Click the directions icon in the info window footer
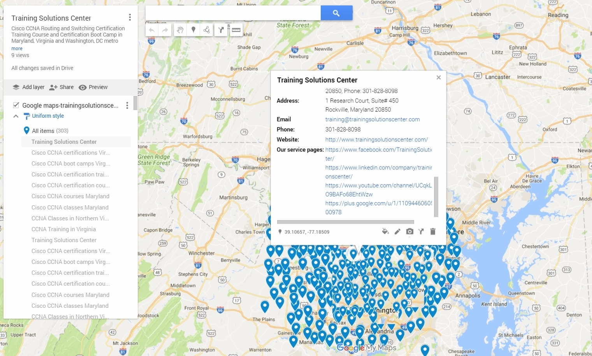Viewport: 592px width, 356px height. (x=421, y=232)
